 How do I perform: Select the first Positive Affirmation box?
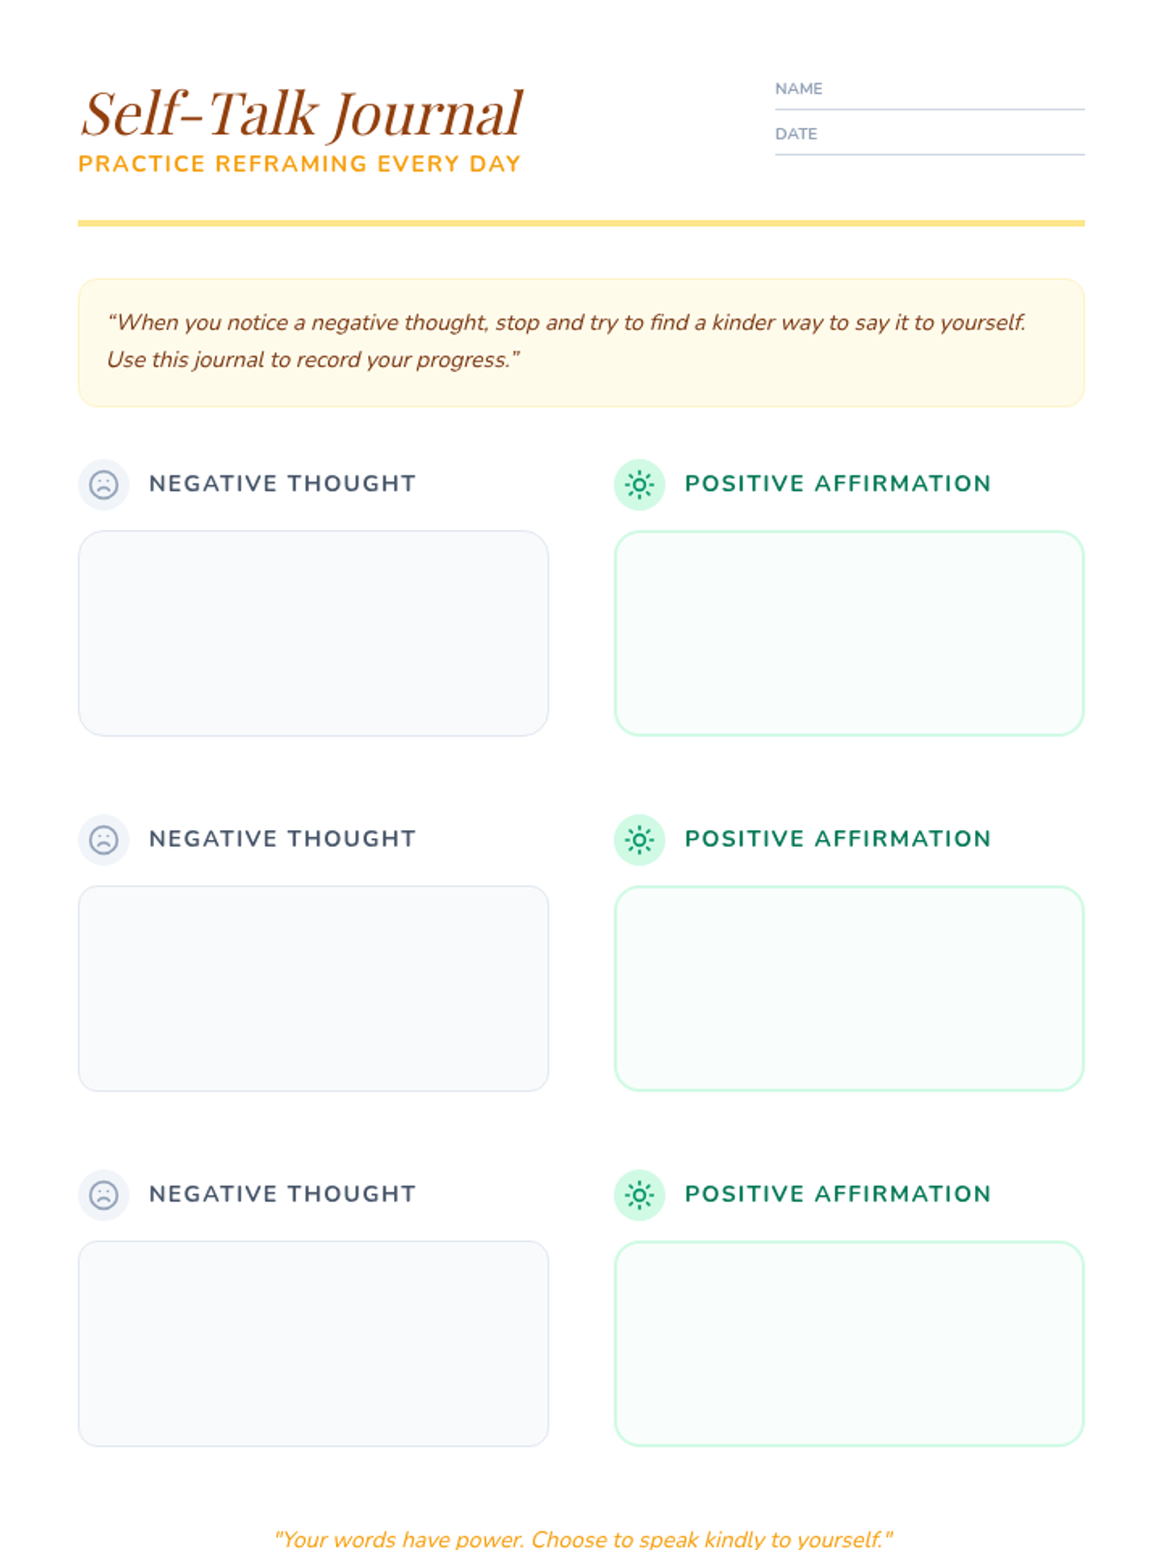(849, 634)
